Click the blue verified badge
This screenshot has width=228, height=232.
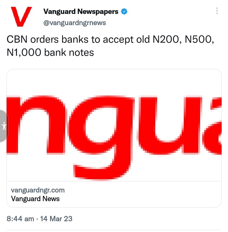click(x=124, y=12)
